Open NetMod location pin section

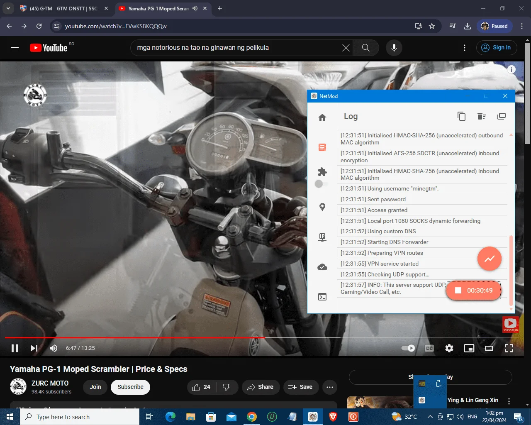pos(322,207)
